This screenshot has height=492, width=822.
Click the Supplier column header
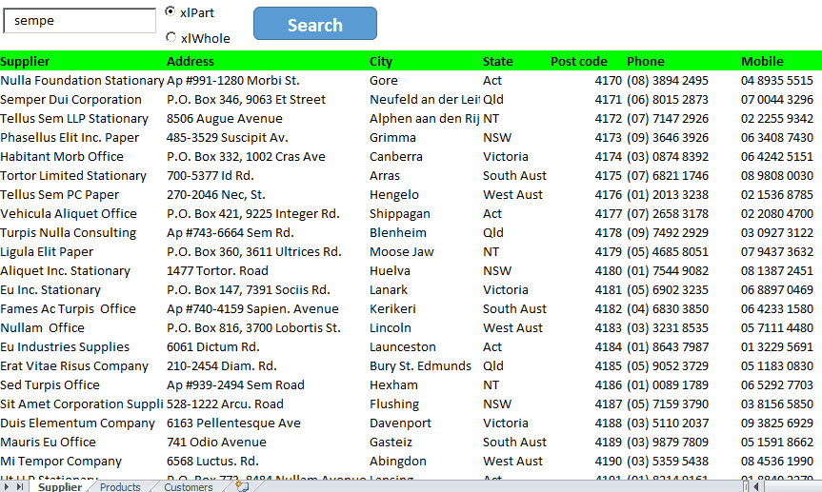[25, 61]
